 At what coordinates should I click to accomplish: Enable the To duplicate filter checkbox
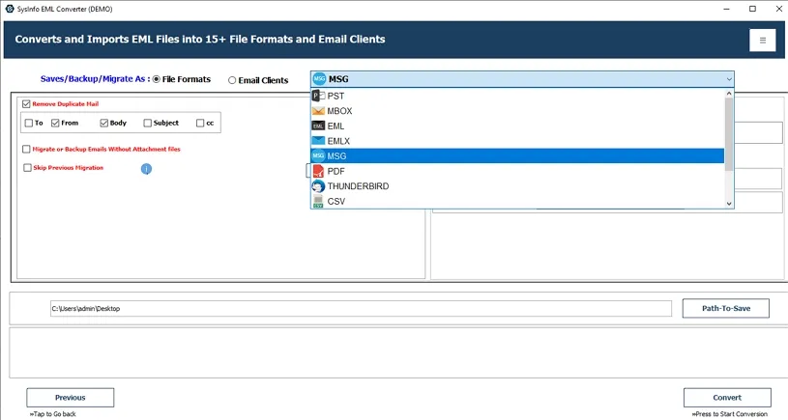[29, 123]
